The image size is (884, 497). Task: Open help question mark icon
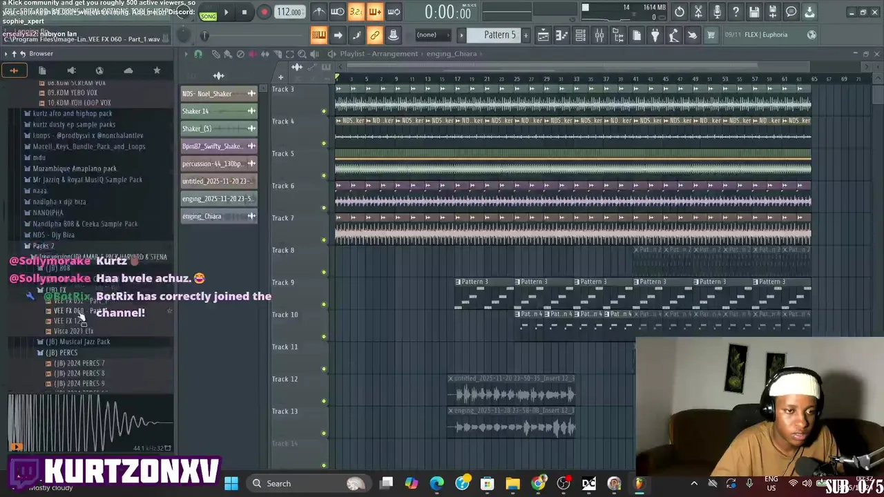pyautogui.click(x=736, y=12)
